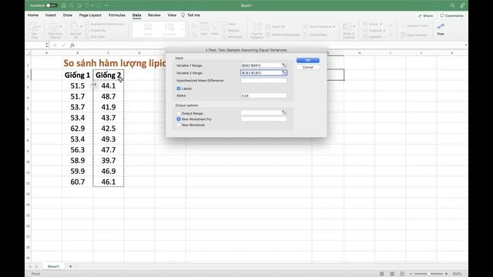Open the Home ribbon tab
The image size is (493, 277).
(x=33, y=15)
